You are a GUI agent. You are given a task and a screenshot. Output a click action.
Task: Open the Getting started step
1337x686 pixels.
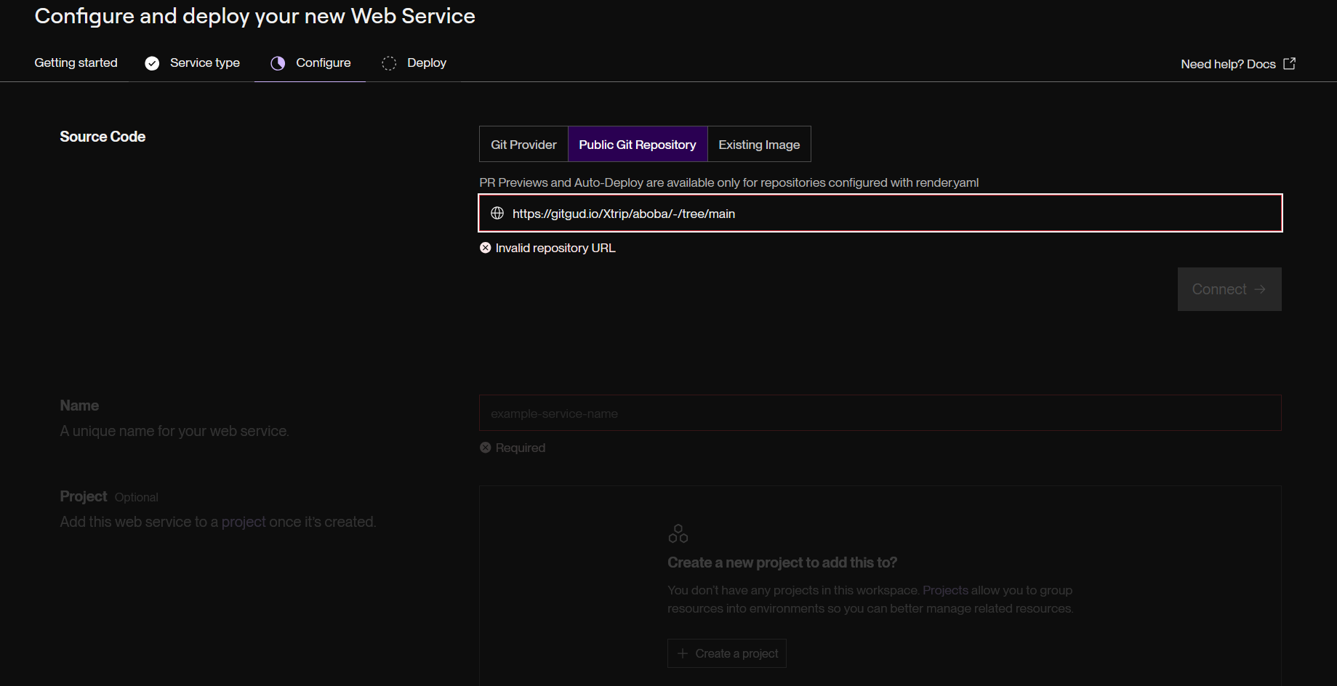[x=76, y=63]
